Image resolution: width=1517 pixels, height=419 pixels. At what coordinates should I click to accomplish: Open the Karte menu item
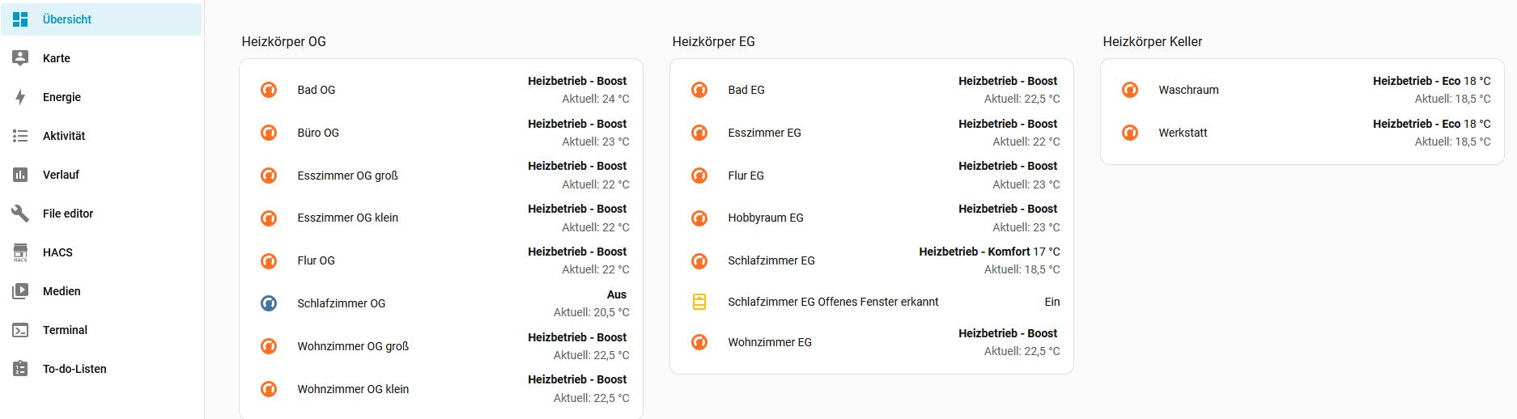(x=57, y=58)
